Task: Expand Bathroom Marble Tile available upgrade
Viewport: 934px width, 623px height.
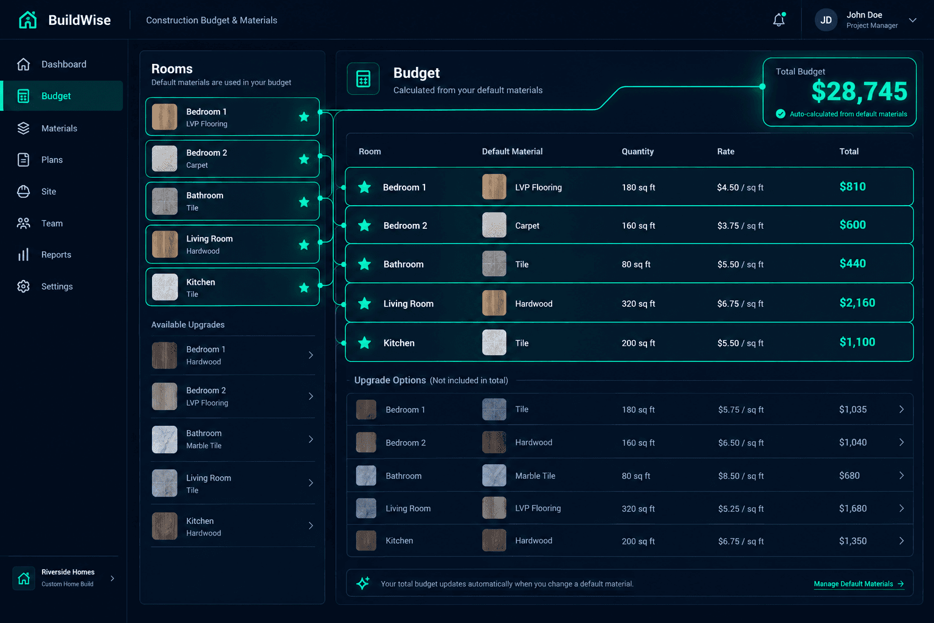Action: [311, 439]
